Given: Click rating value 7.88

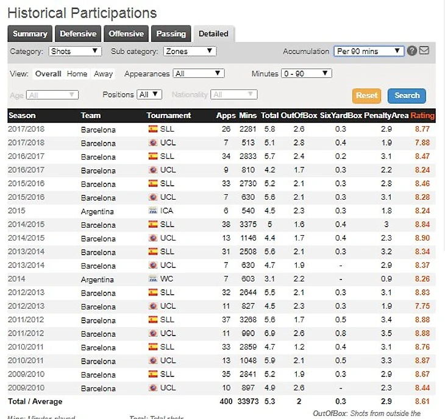Looking at the screenshot, I should [x=422, y=143].
